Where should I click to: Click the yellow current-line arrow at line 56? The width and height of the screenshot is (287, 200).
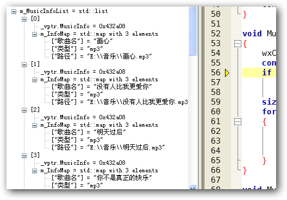[x=227, y=73]
